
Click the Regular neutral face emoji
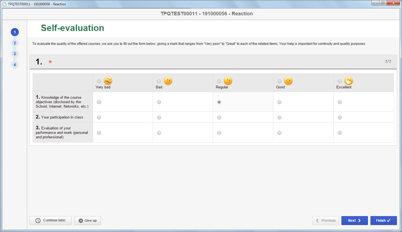point(228,81)
